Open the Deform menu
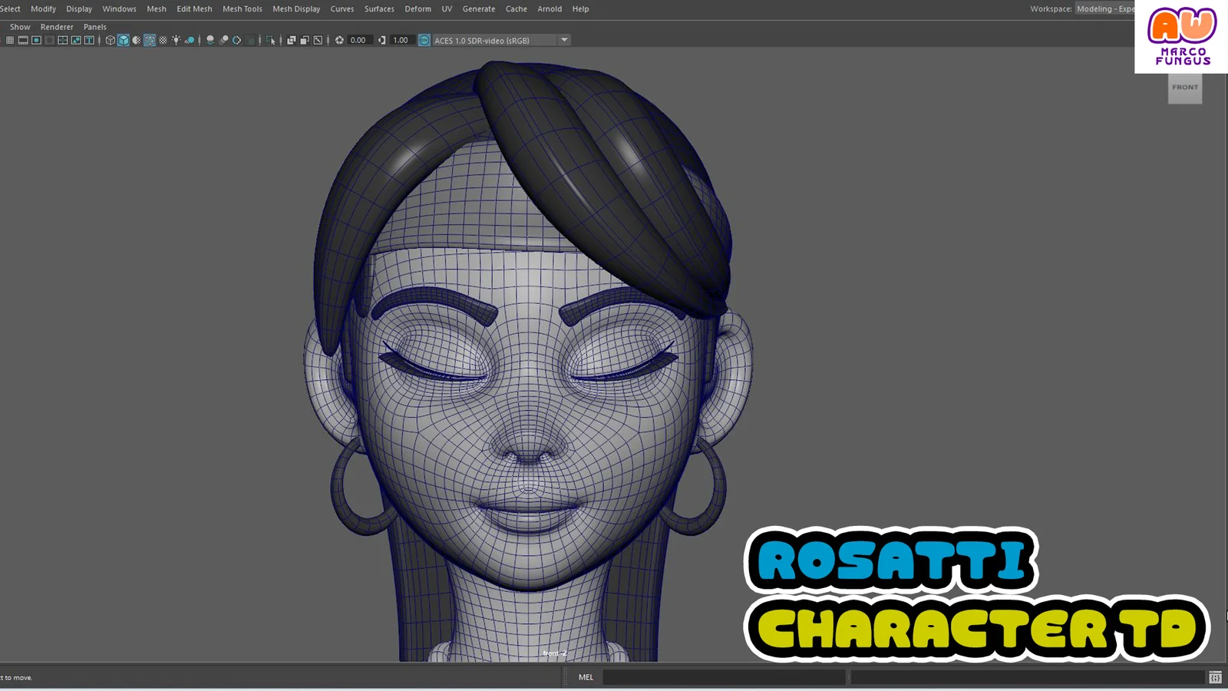1228x691 pixels. 418,9
